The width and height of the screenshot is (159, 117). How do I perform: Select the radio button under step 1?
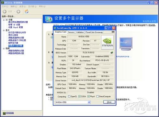click(52, 37)
